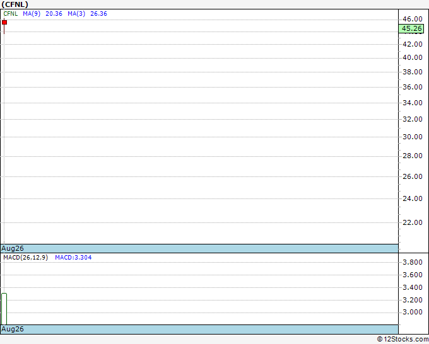Select the MA(9) legend label
The width and height of the screenshot is (429, 344).
pyautogui.click(x=32, y=14)
